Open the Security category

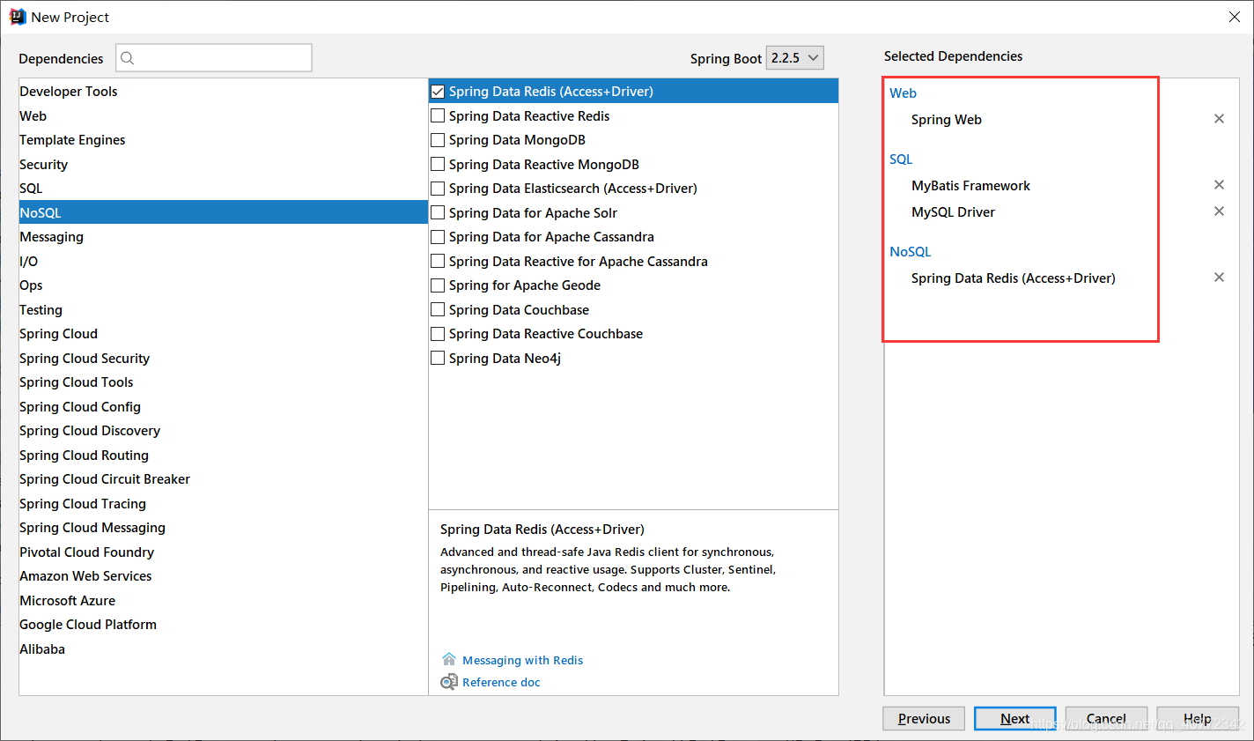pos(224,164)
